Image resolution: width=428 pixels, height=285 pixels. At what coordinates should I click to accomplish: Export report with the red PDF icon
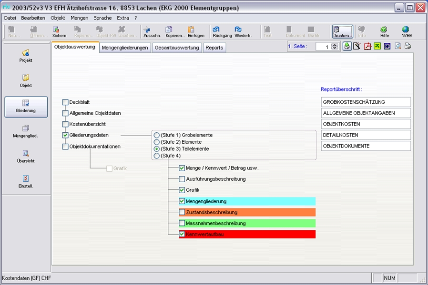pyautogui.click(x=367, y=46)
